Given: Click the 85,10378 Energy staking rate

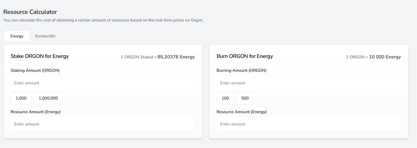Looking at the screenshot, I should coord(176,57).
